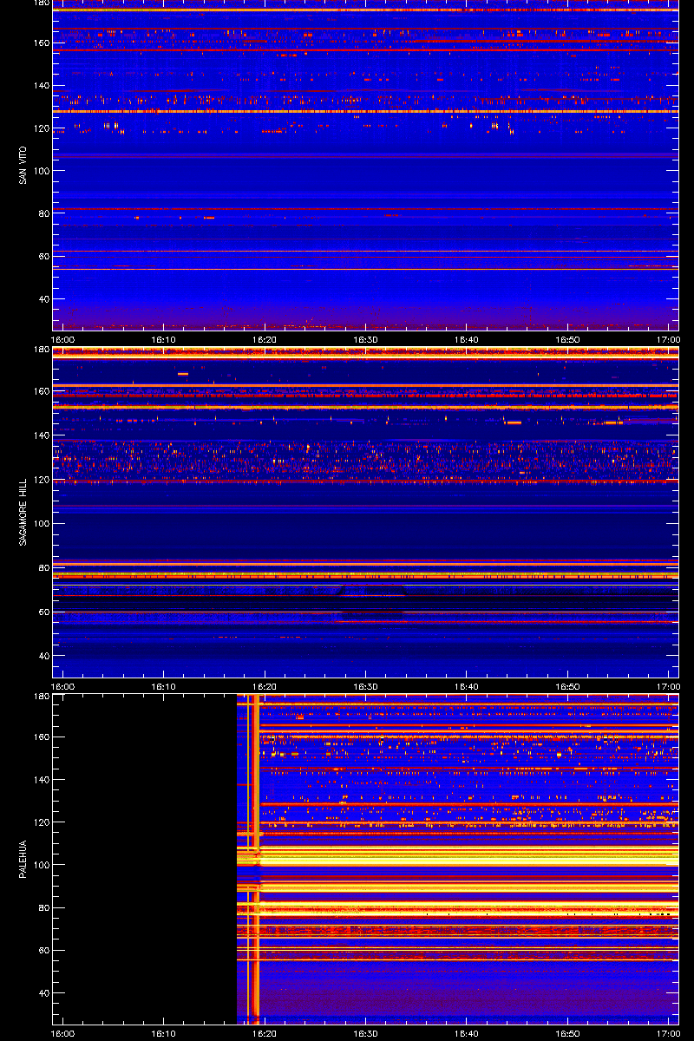Click 16:10 time label under Palehua plot
Image resolution: width=694 pixels, height=1041 pixels.
point(164,1034)
